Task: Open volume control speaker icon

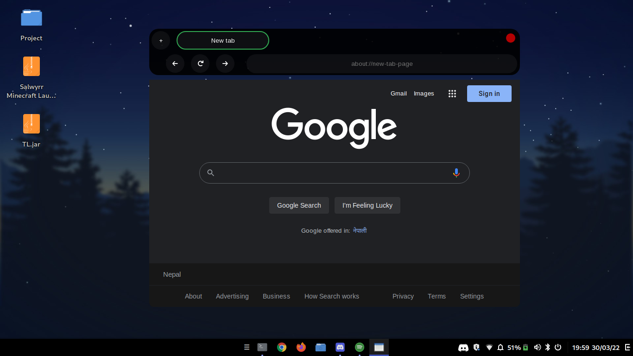Action: tap(538, 347)
